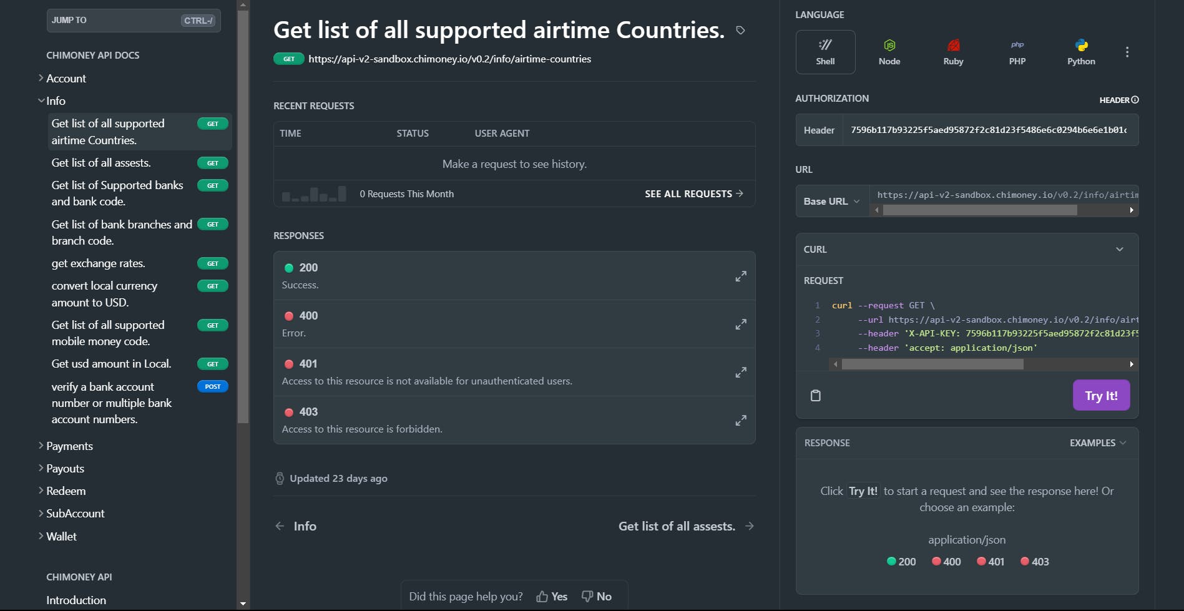Click the HEADER info icon in Authorization

pos(1135,100)
